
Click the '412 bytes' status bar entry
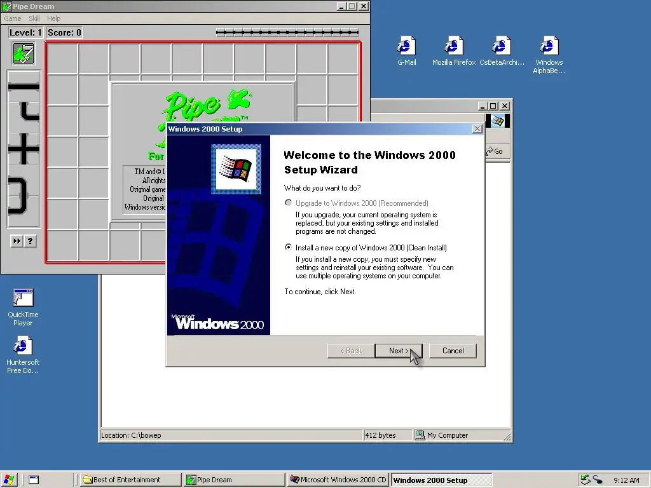380,435
